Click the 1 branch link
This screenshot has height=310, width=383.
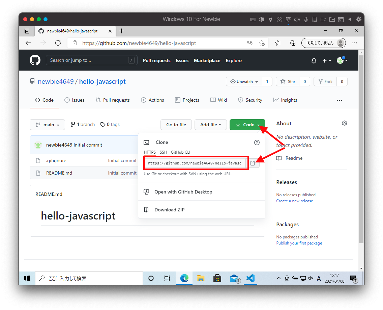click(x=83, y=125)
